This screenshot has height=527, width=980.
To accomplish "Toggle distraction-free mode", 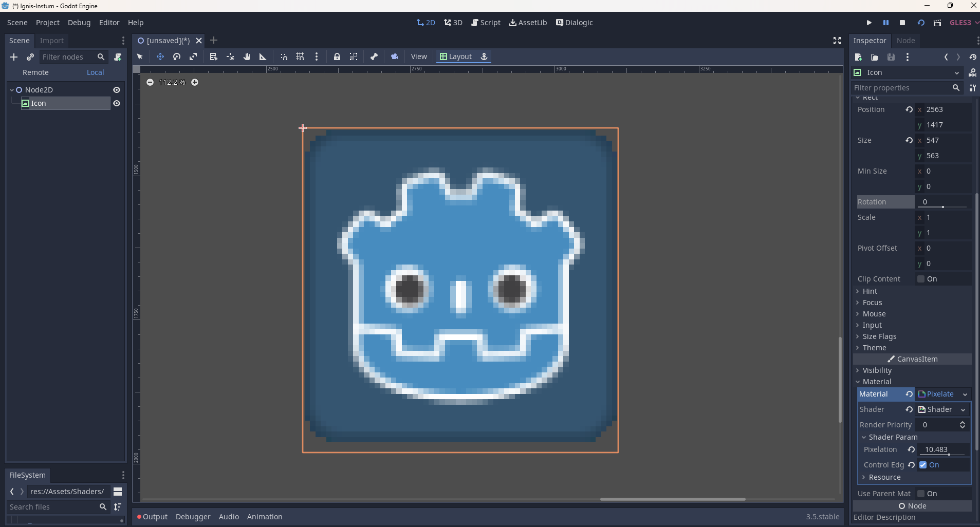I will (x=837, y=41).
